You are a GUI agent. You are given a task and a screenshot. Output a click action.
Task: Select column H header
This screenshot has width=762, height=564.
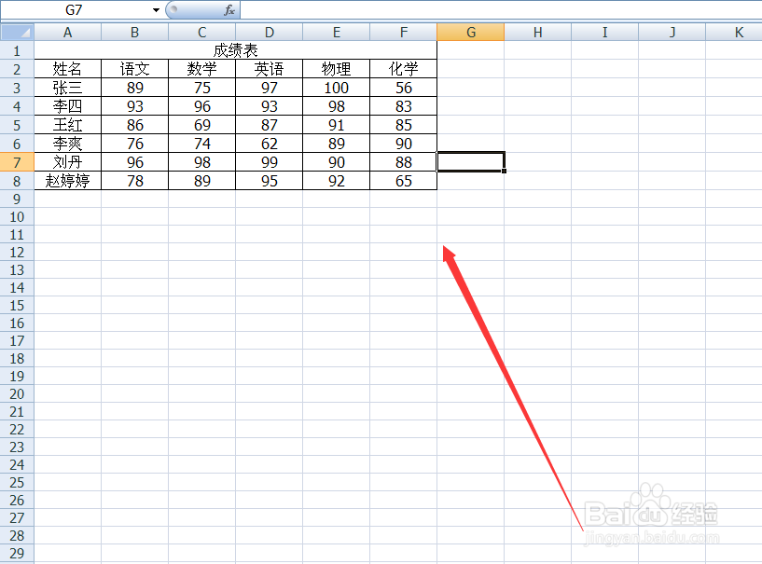[x=537, y=32]
